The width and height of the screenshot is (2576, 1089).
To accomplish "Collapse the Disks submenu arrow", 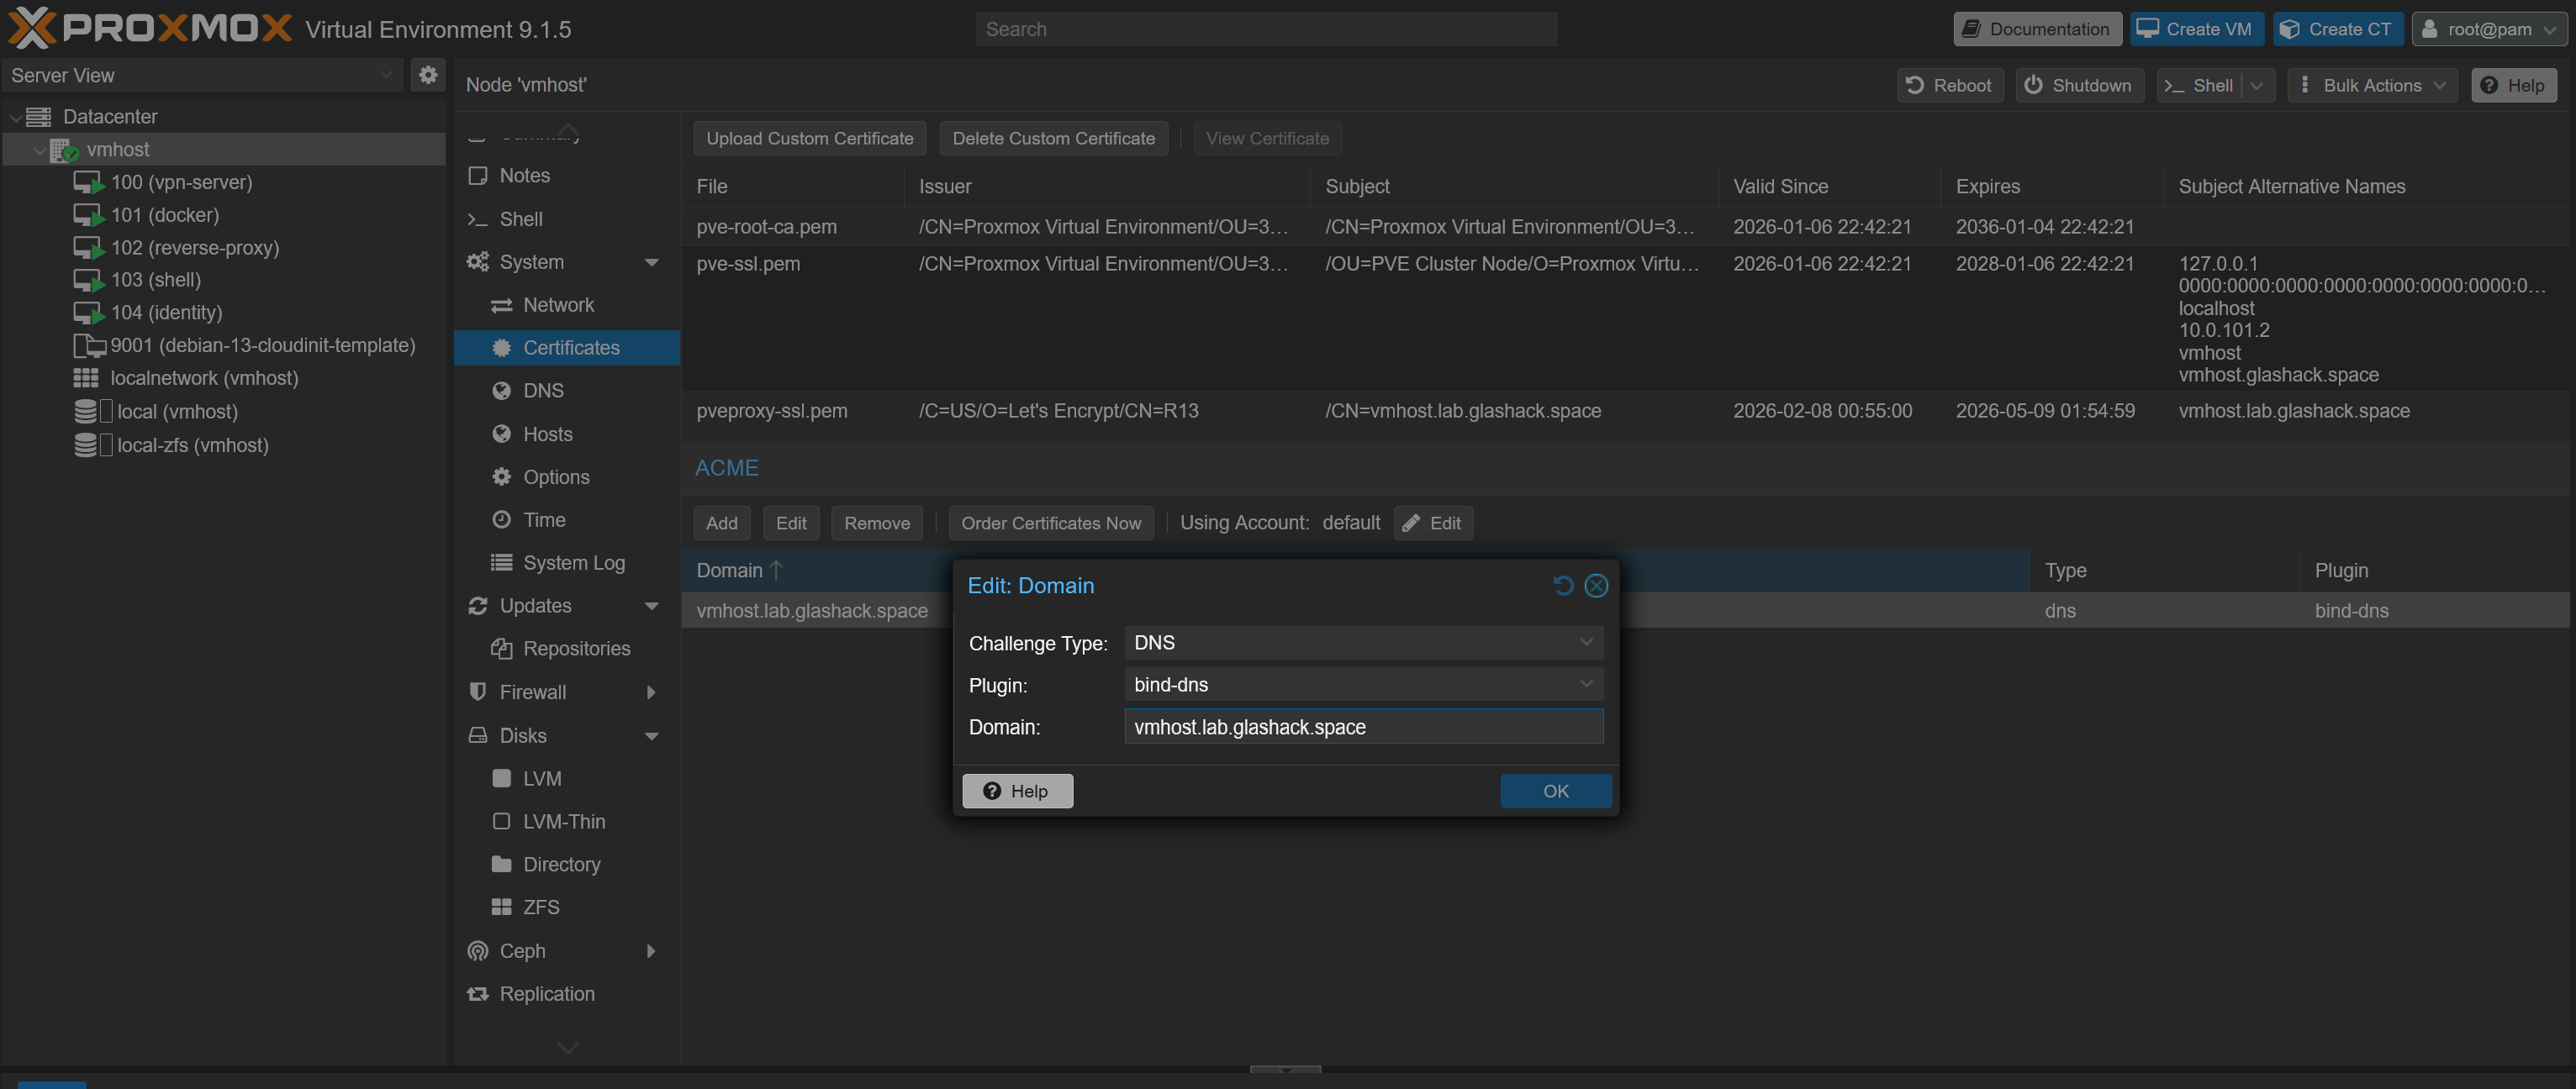I will click(x=651, y=735).
